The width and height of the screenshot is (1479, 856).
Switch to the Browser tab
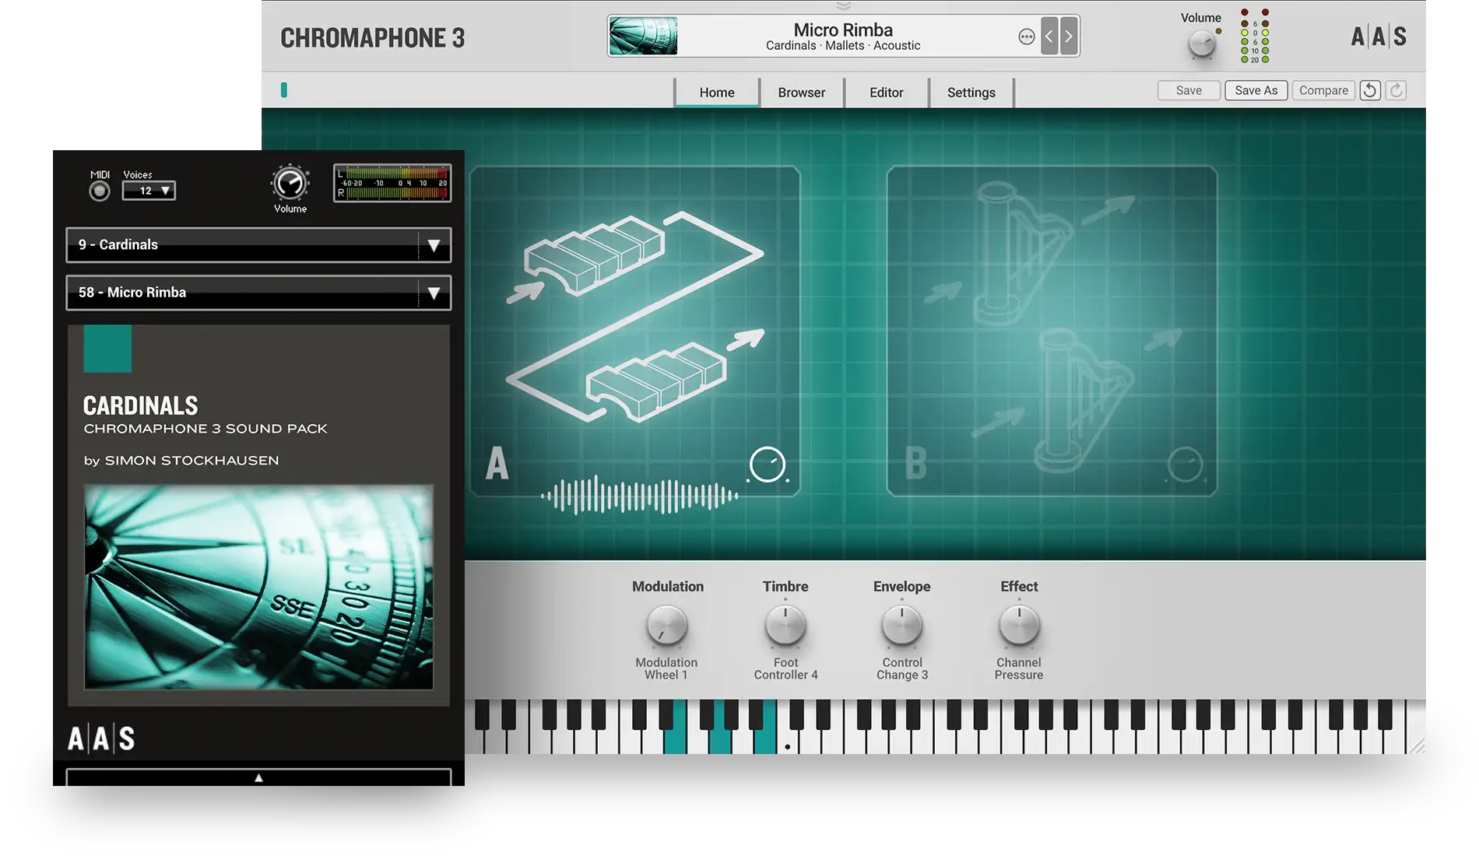coord(801,93)
